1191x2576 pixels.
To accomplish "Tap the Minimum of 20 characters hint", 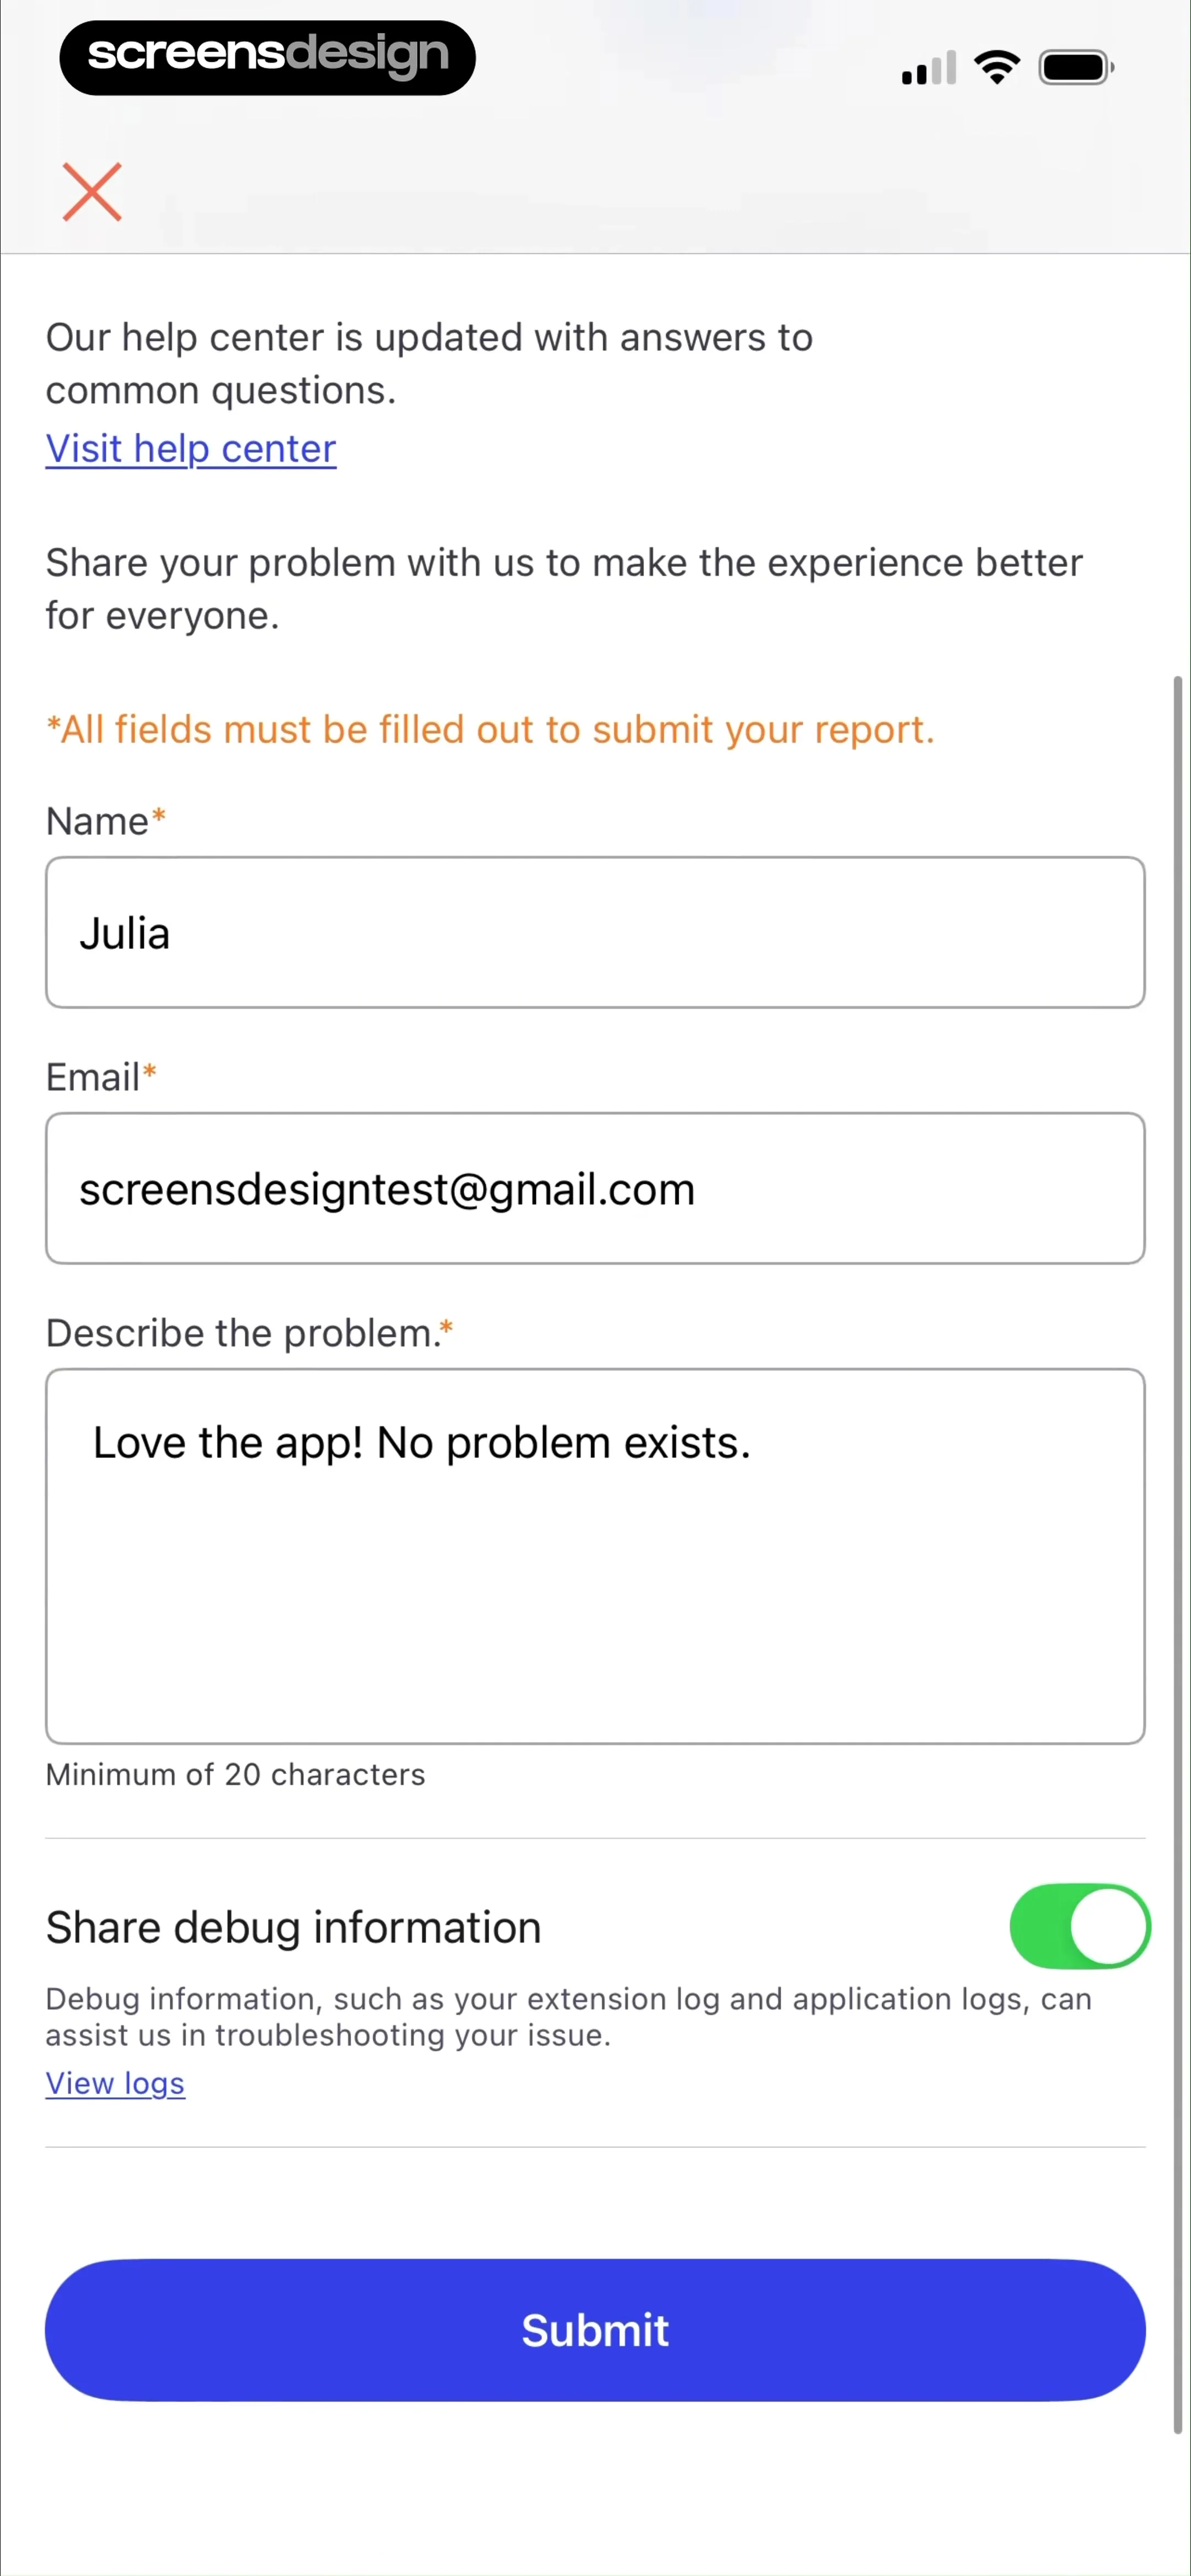I will (x=235, y=1774).
